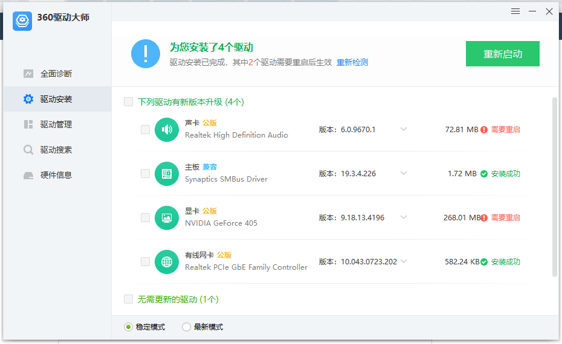
Task: Open the 驱动安装 sidebar tab
Action: click(x=57, y=99)
